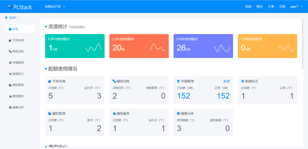Viewport: 308px width, 149px height.
Task: Click the GPU usage wave chart icon
Action: click(93, 47)
